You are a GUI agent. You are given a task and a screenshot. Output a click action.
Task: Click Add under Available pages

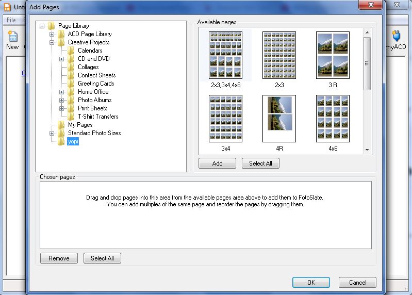(217, 163)
